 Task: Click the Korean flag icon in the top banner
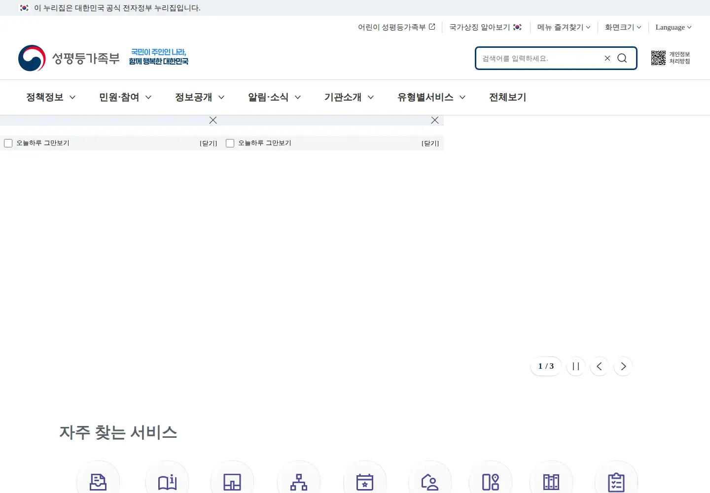click(24, 8)
